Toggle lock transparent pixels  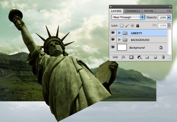pyautogui.click(x=122, y=26)
